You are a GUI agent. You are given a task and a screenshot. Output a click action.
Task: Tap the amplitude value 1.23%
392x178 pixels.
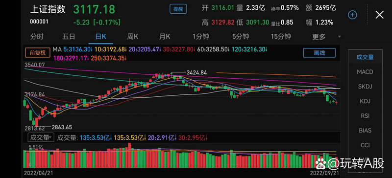coord(324,22)
